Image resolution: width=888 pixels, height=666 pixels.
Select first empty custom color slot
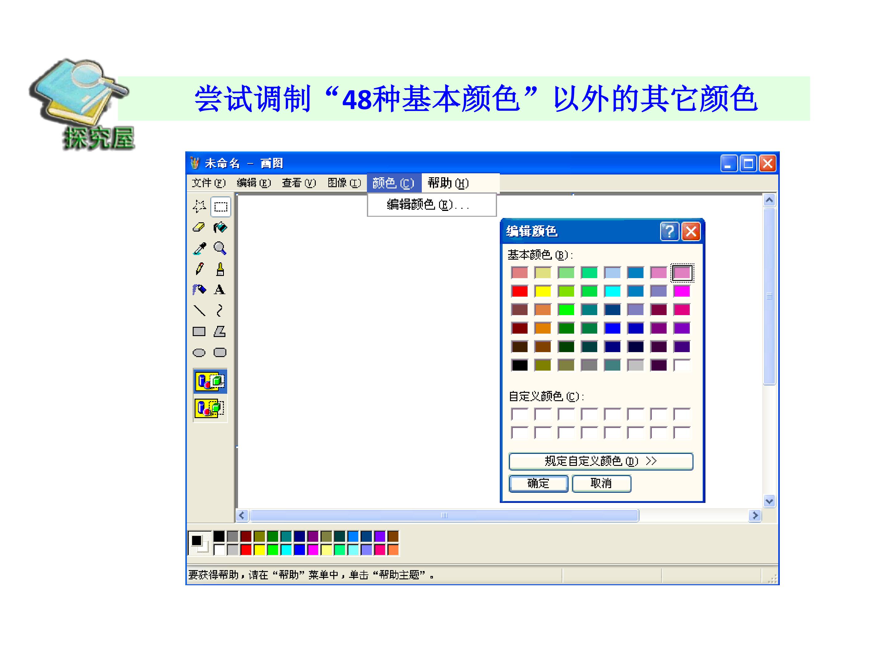(520, 414)
